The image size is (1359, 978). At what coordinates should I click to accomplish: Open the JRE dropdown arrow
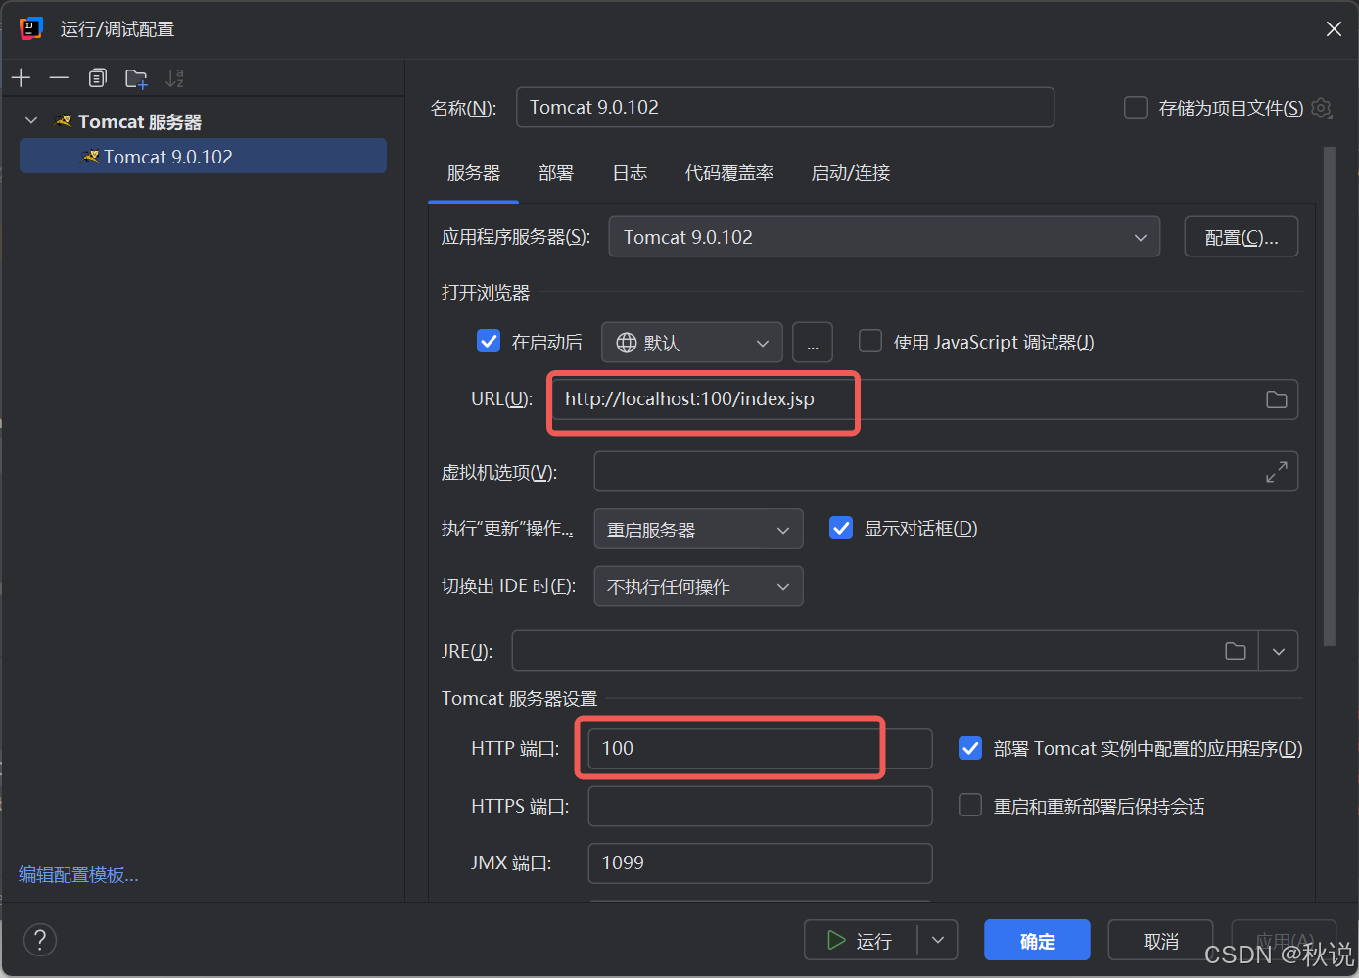tap(1279, 651)
